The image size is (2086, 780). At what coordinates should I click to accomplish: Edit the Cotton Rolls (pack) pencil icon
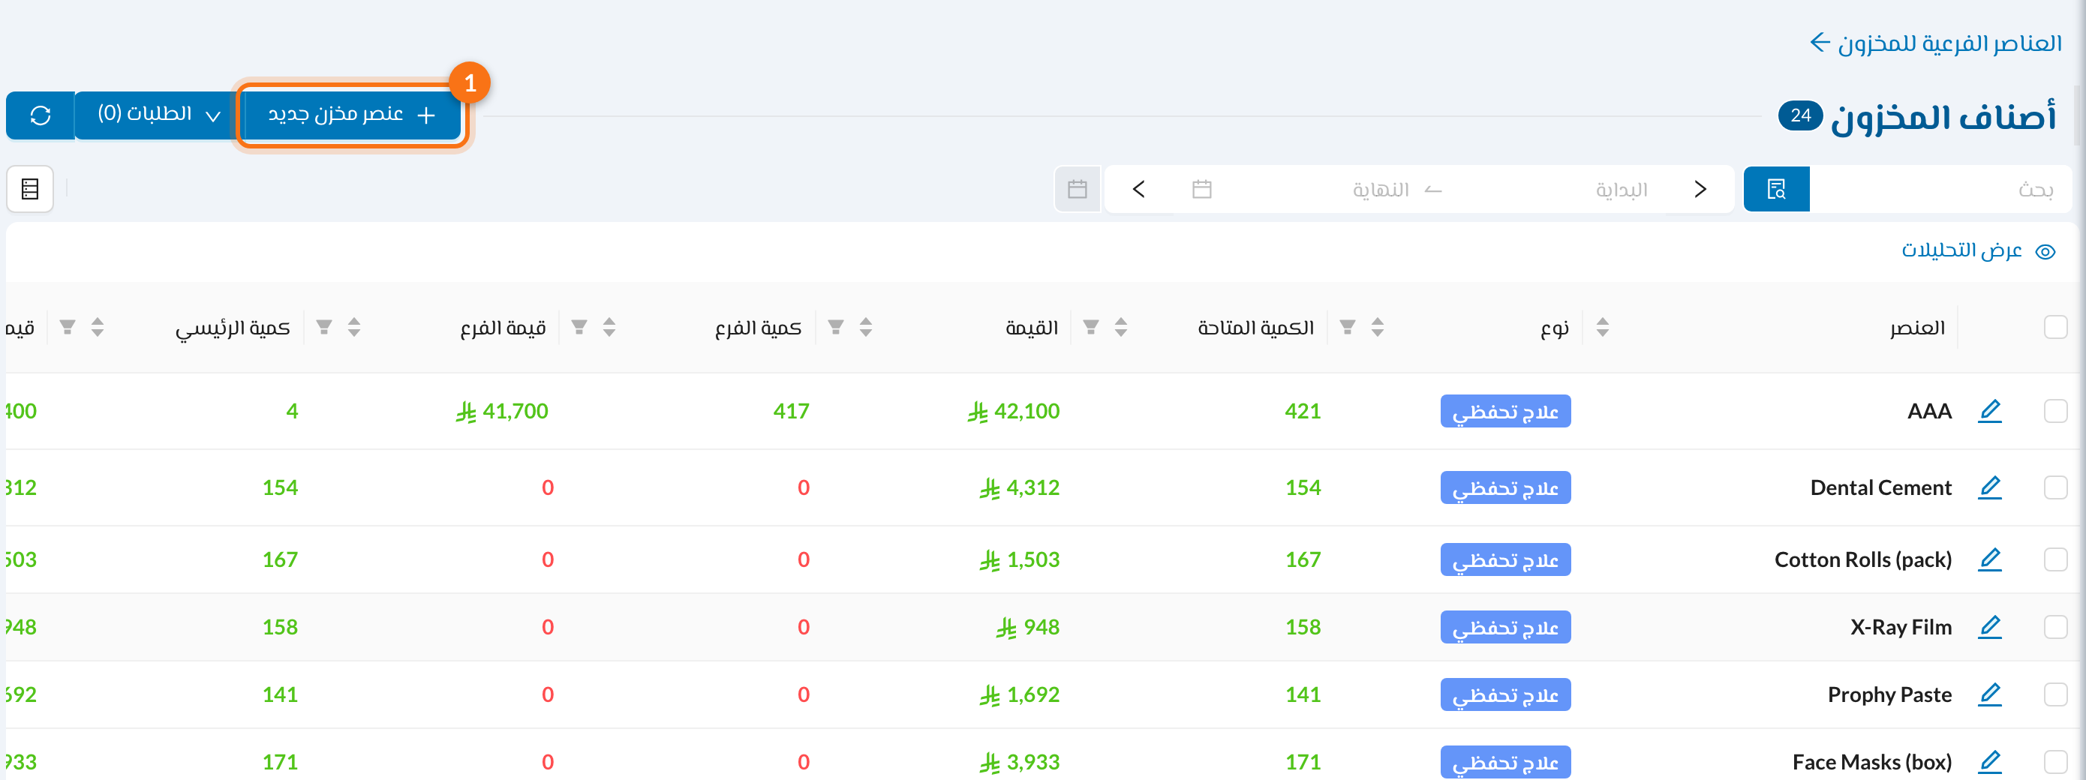(x=1990, y=560)
